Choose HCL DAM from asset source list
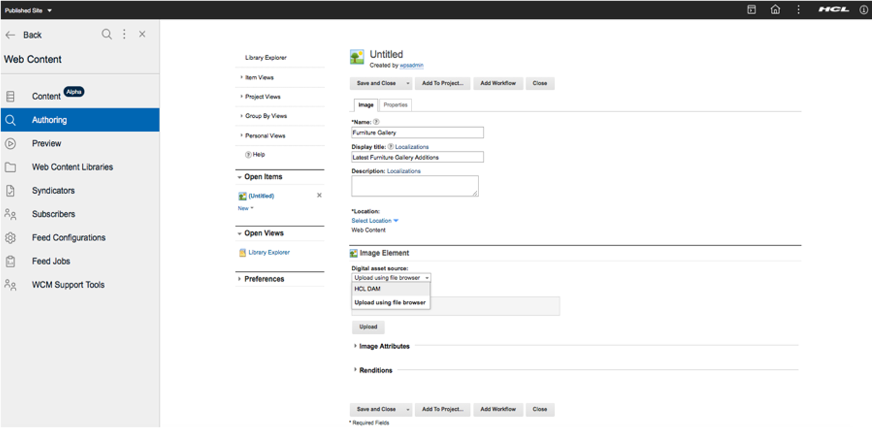 click(367, 289)
